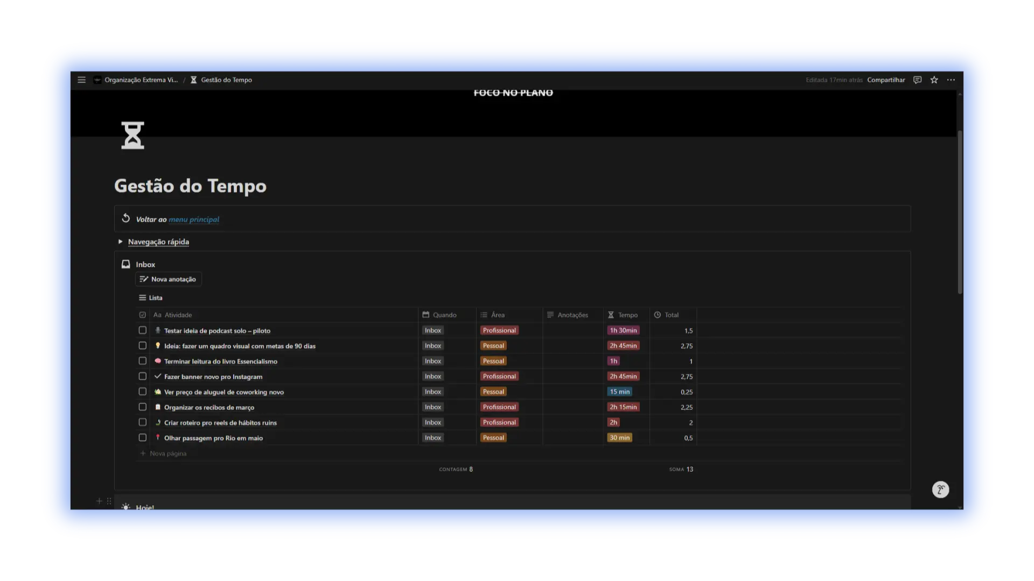
Task: Click the Inbox tray icon
Action: pyautogui.click(x=125, y=264)
